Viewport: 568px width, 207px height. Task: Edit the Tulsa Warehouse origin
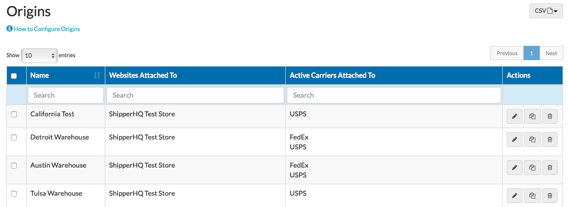pyautogui.click(x=514, y=196)
